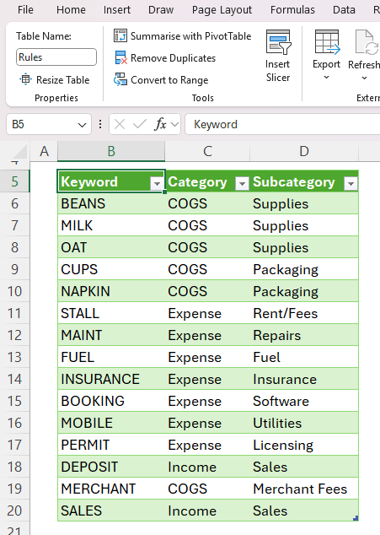Open the File menu

(25, 9)
